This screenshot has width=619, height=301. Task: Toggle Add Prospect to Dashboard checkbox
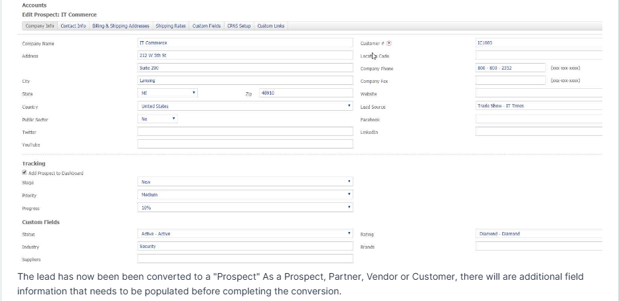(25, 173)
